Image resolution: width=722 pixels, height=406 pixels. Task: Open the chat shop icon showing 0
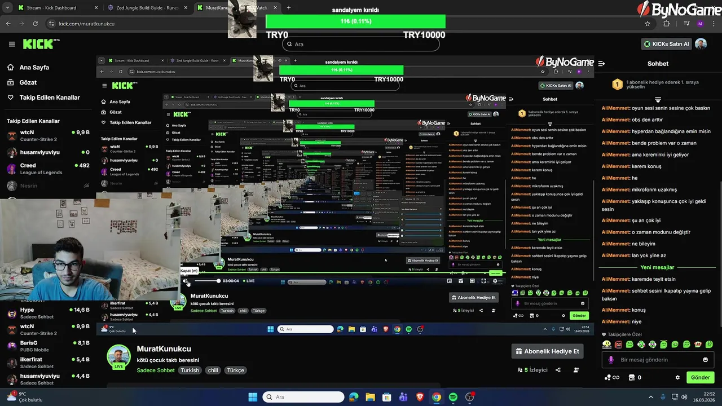click(x=635, y=378)
